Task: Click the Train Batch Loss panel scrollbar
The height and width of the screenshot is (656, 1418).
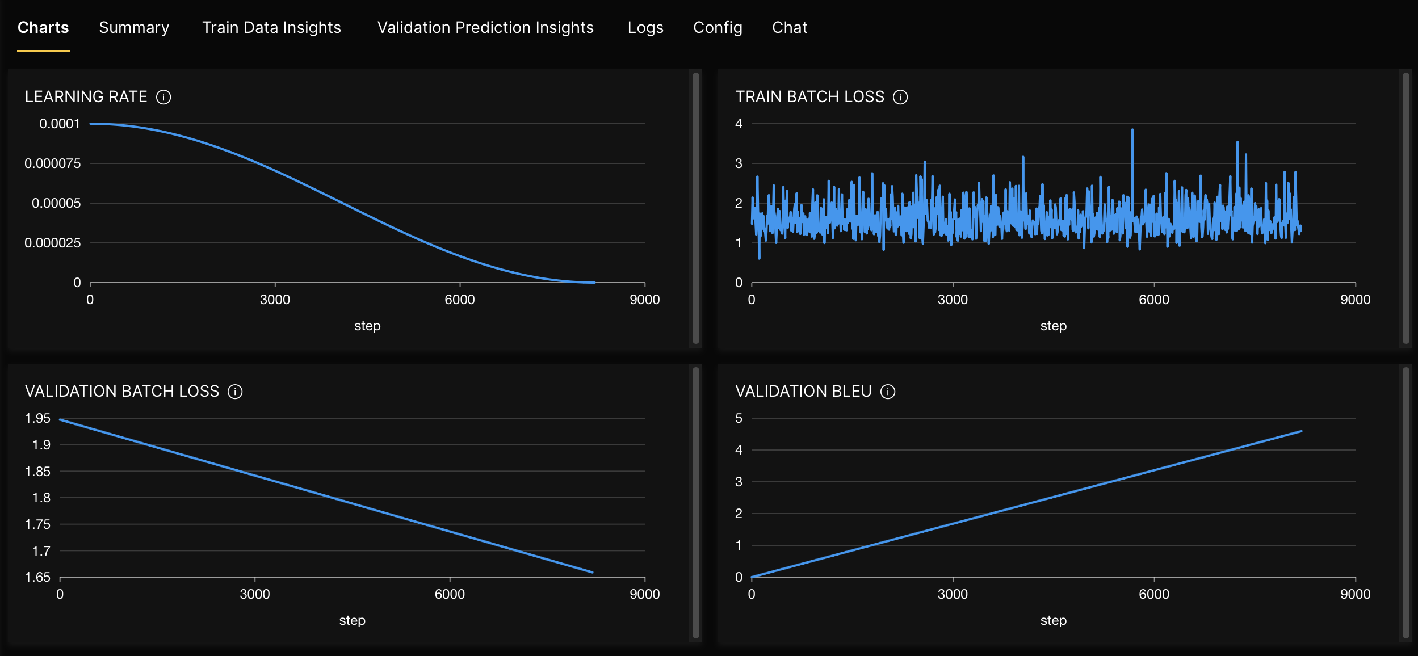Action: click(x=1406, y=208)
